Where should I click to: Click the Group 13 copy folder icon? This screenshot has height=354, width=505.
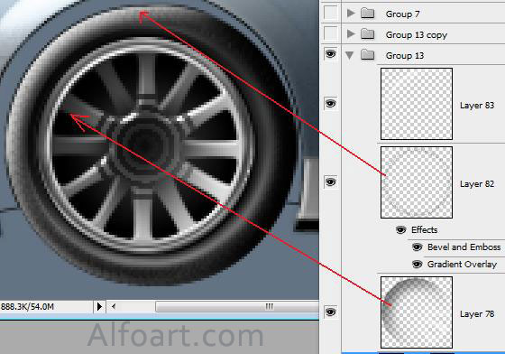[368, 34]
